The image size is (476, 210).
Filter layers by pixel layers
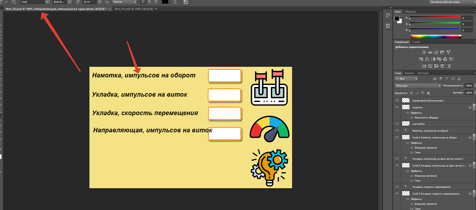click(435, 79)
